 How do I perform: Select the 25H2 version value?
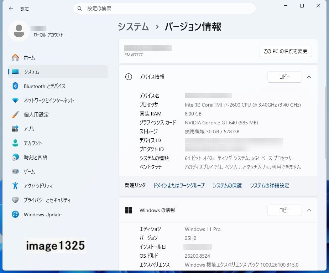tap(190, 238)
